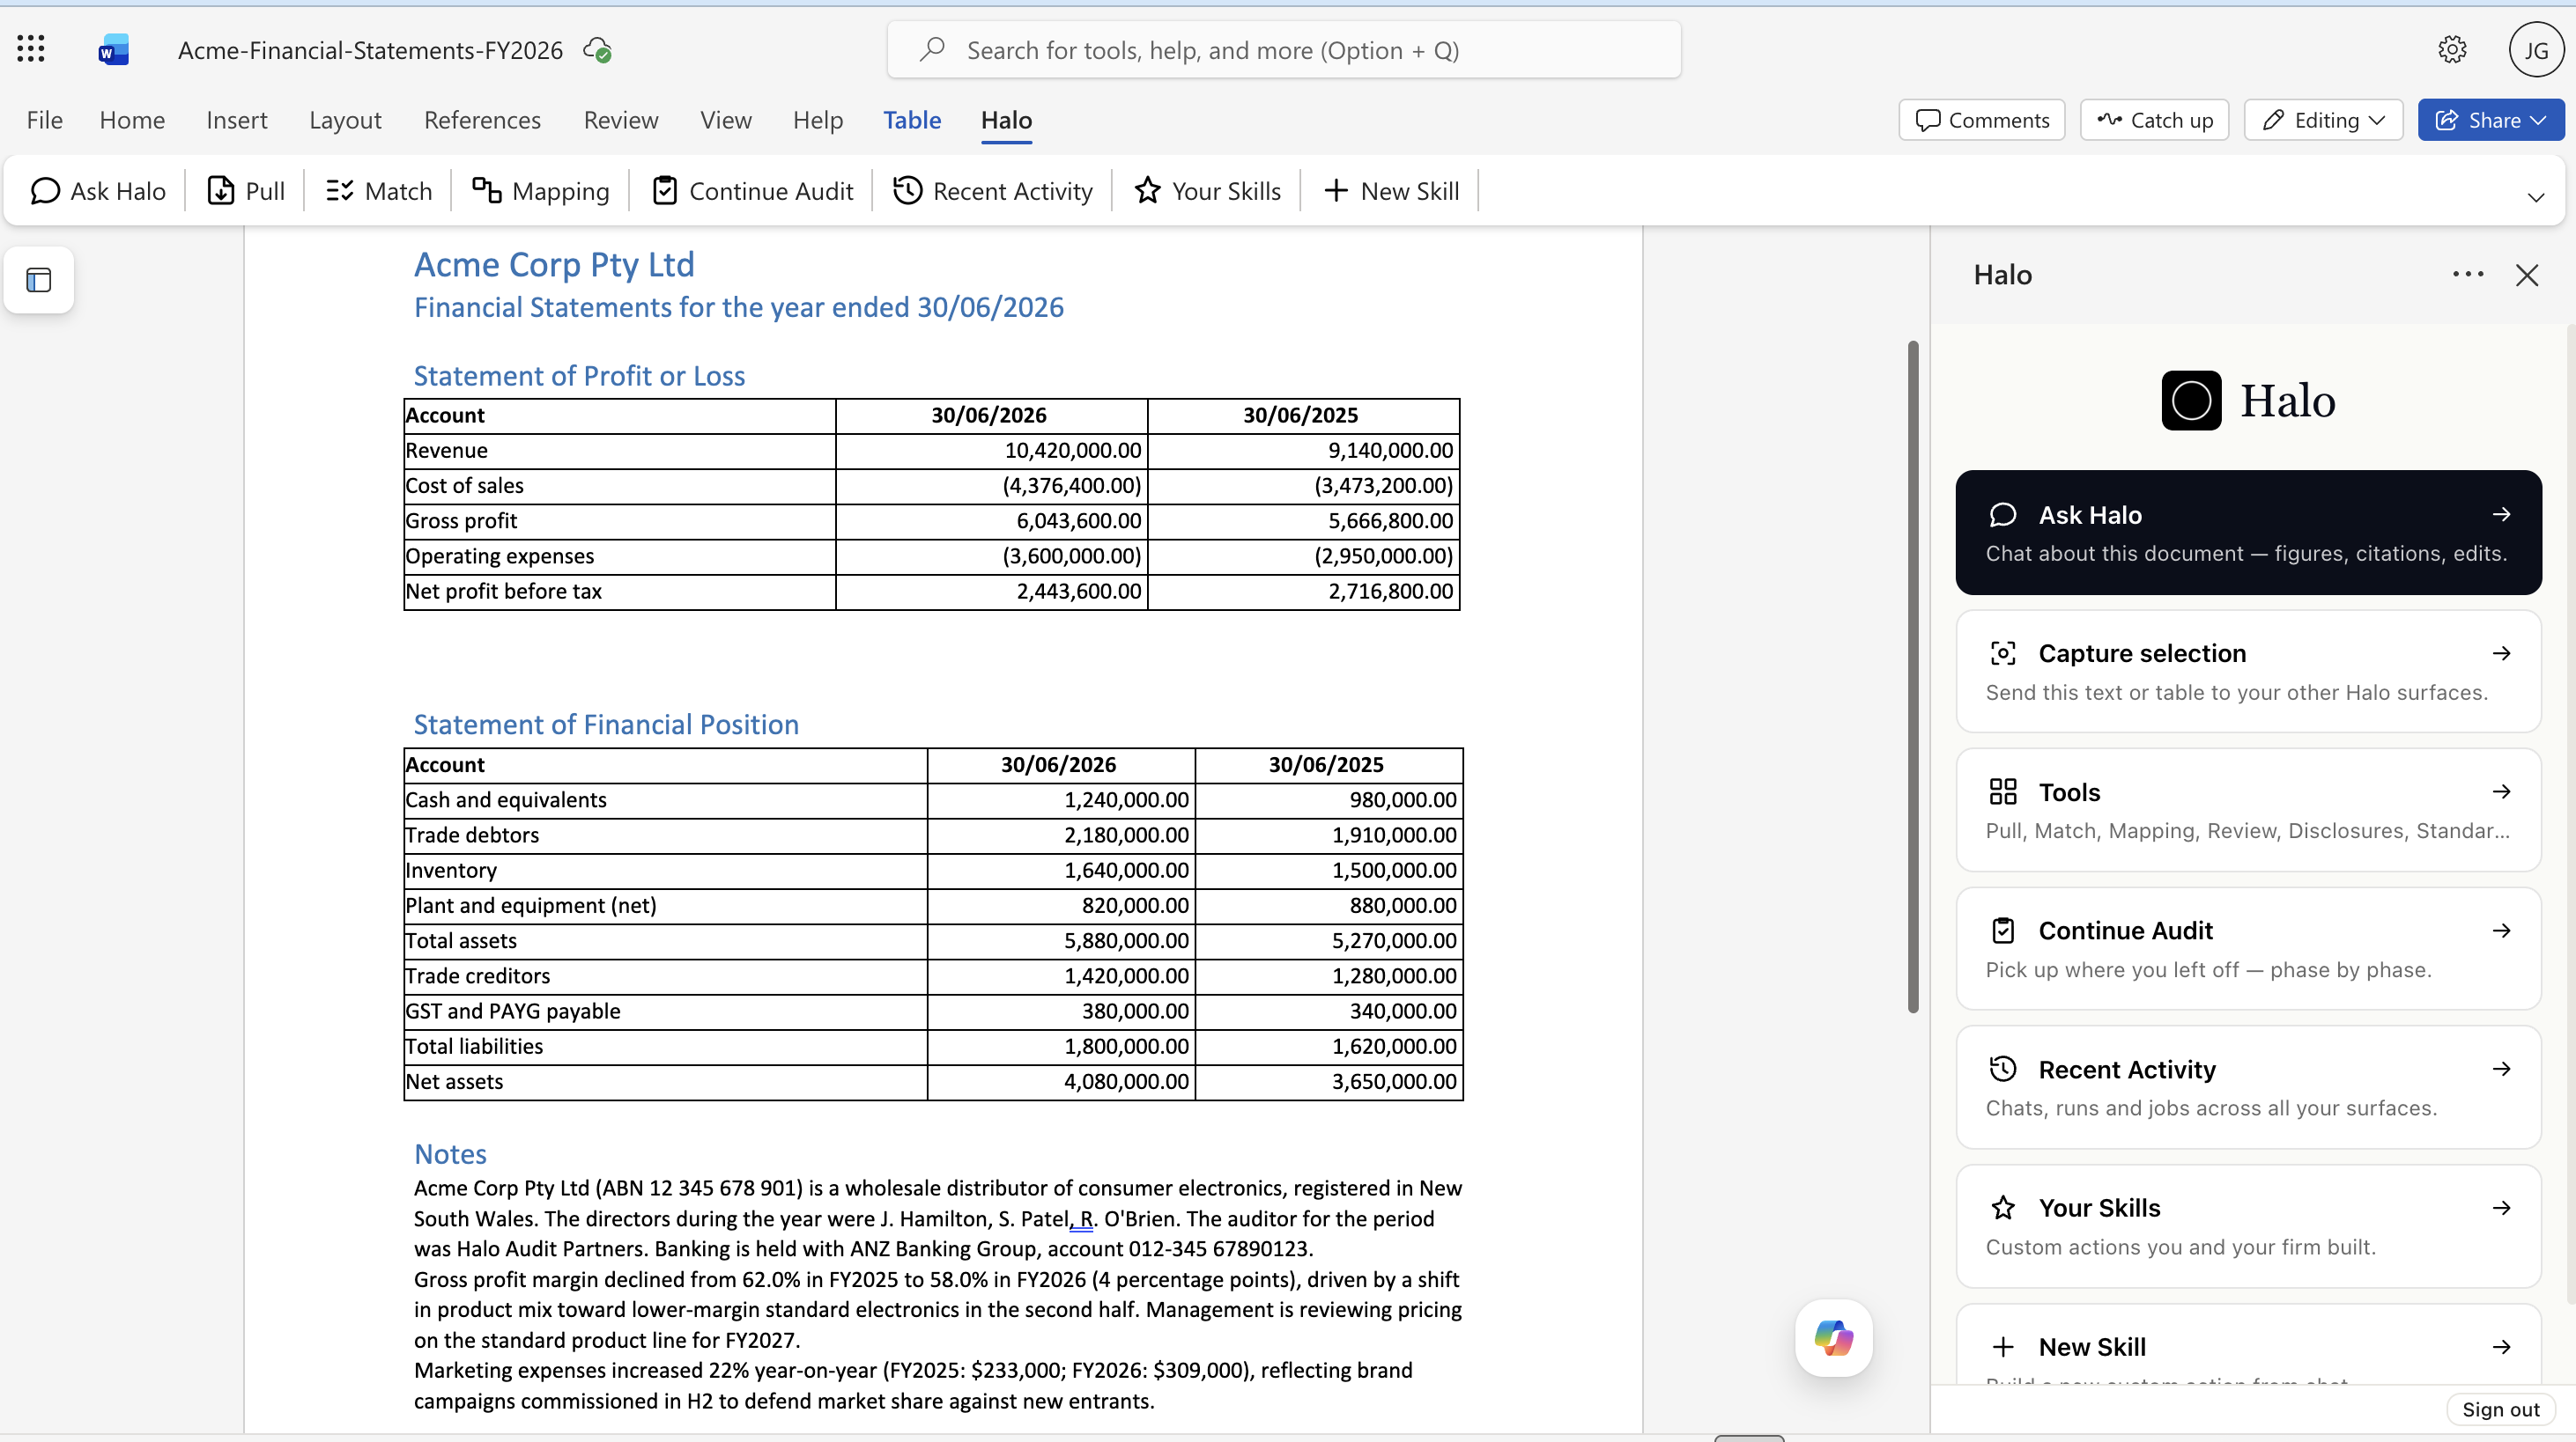
Task: Click the Acme Corp Pty Ltd heading
Action: pyautogui.click(x=554, y=264)
